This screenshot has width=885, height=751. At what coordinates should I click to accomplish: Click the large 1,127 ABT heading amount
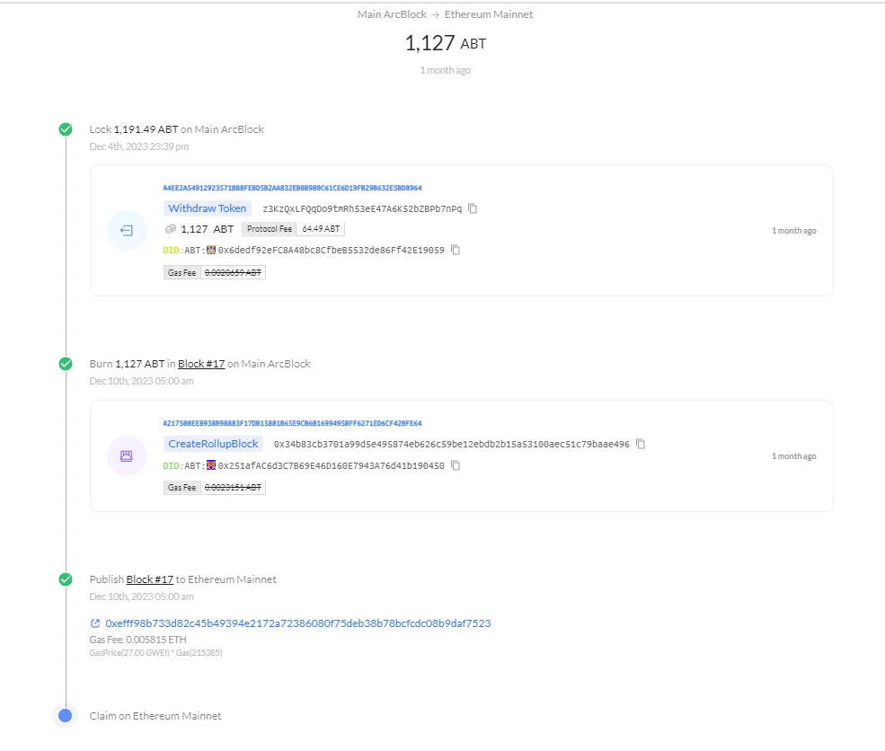[446, 43]
